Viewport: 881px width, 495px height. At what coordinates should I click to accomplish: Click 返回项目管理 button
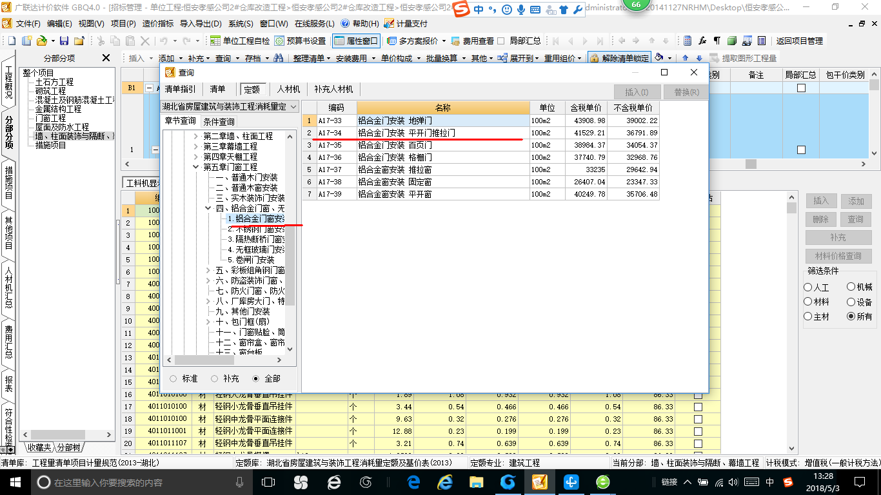point(799,41)
